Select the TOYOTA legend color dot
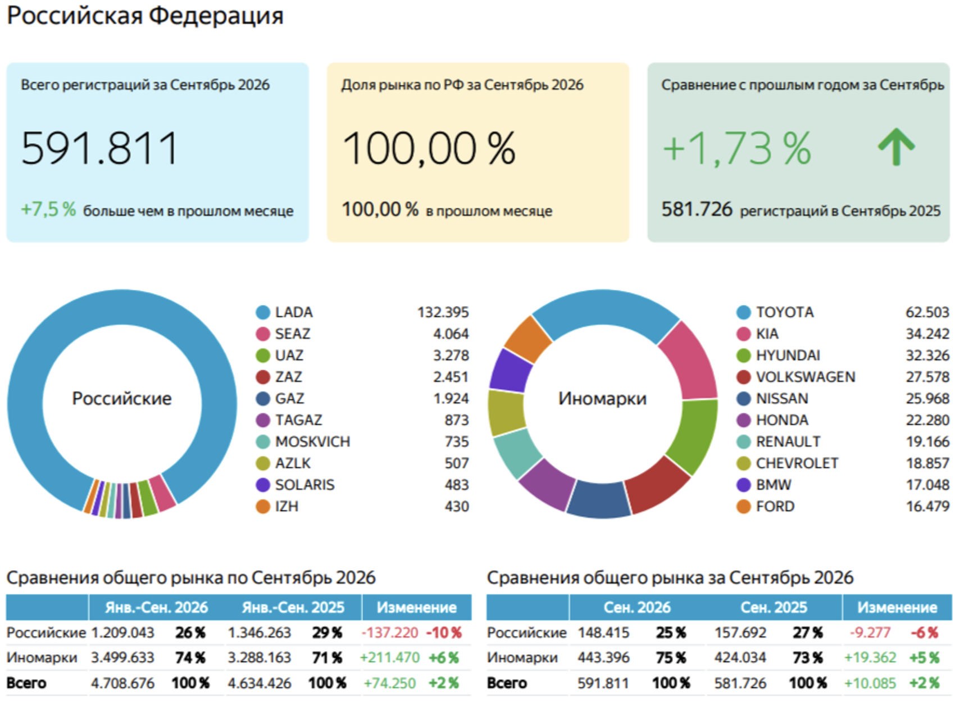 [744, 312]
